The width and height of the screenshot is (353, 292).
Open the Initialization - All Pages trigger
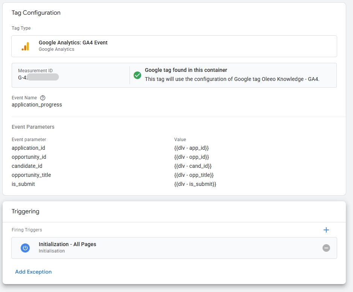pos(68,245)
